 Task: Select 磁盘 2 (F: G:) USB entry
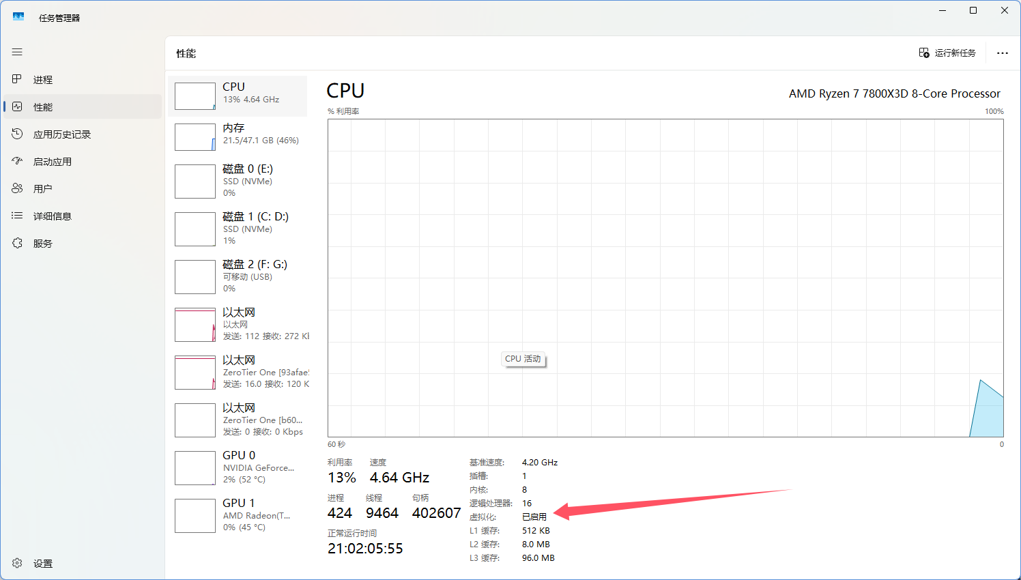tap(238, 276)
